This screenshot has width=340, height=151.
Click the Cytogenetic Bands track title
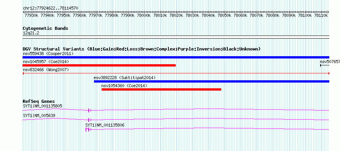coord(45,28)
